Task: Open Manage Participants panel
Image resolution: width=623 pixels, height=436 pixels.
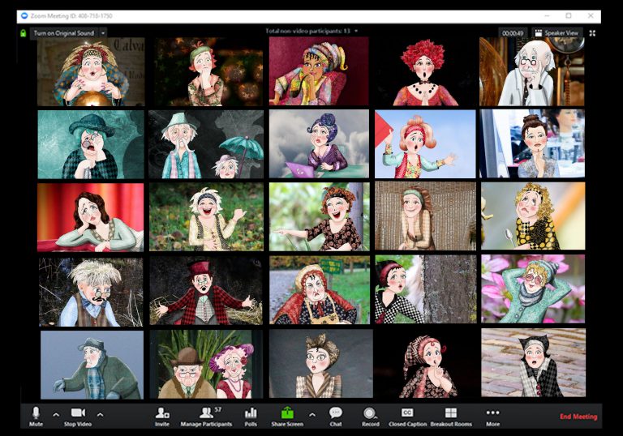Action: coord(206,417)
